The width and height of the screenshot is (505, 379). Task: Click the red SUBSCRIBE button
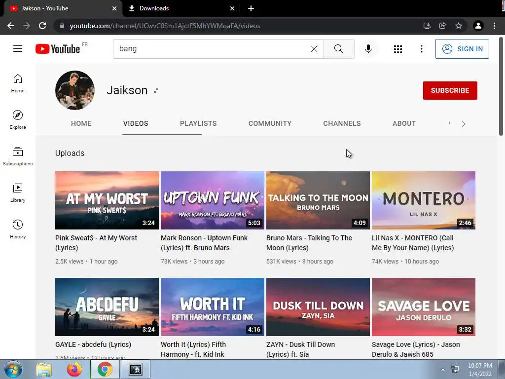tap(450, 91)
